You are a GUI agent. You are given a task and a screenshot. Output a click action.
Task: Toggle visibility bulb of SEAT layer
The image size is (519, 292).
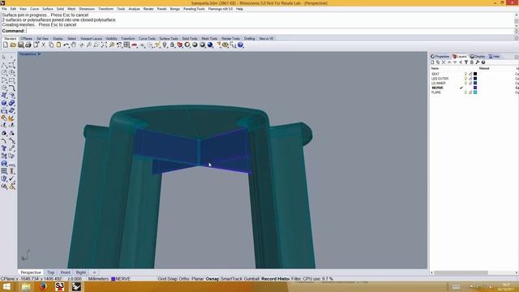point(465,74)
